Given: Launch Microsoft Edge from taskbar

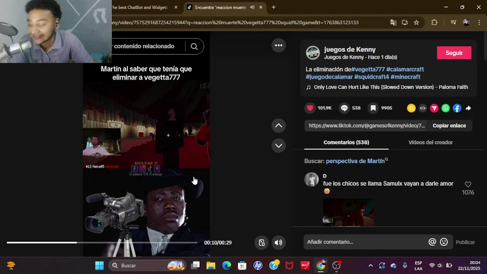Looking at the screenshot, I should coord(226,265).
